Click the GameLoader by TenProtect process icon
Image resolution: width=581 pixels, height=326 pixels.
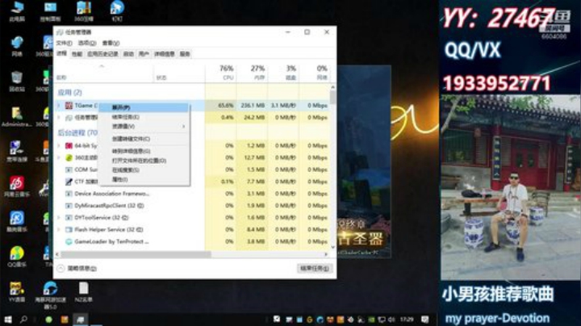pos(69,241)
